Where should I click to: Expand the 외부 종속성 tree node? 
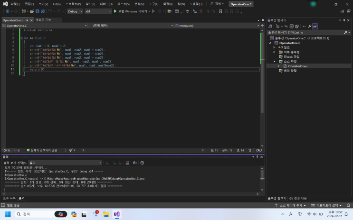[275, 52]
